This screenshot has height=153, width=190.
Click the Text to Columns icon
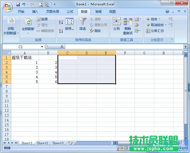coord(116,24)
